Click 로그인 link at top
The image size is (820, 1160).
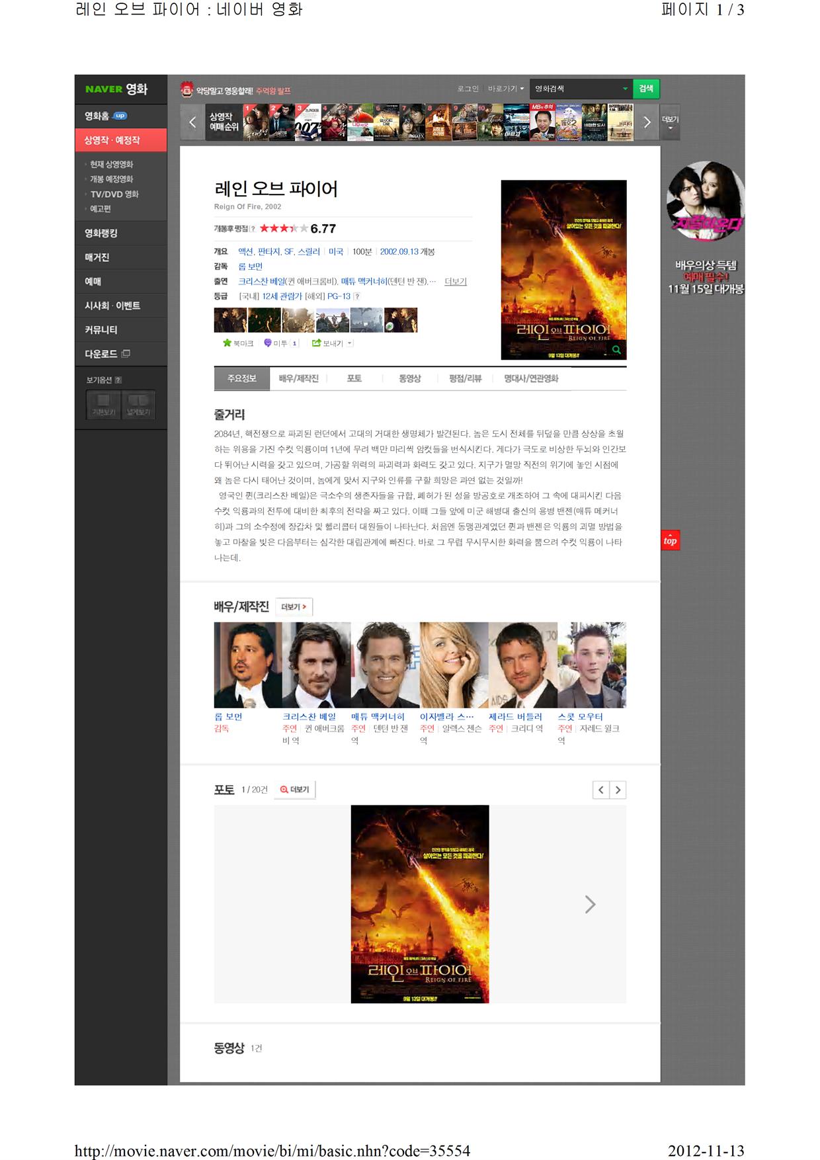coord(468,89)
